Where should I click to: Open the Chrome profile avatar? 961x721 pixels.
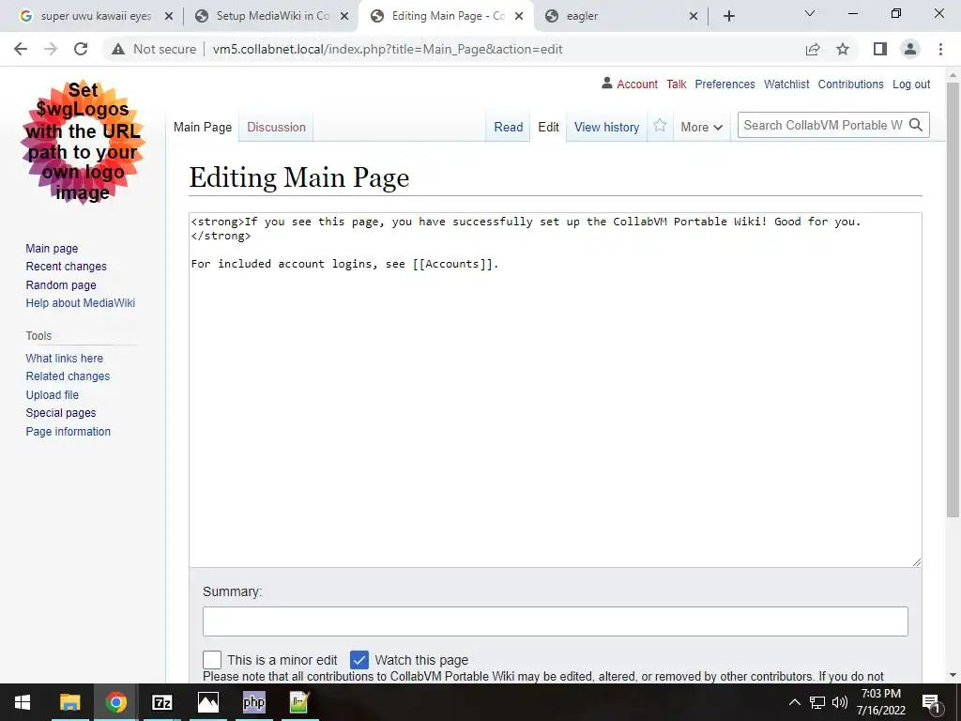910,49
